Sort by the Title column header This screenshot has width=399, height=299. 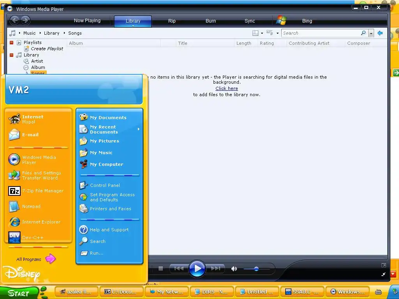point(205,43)
